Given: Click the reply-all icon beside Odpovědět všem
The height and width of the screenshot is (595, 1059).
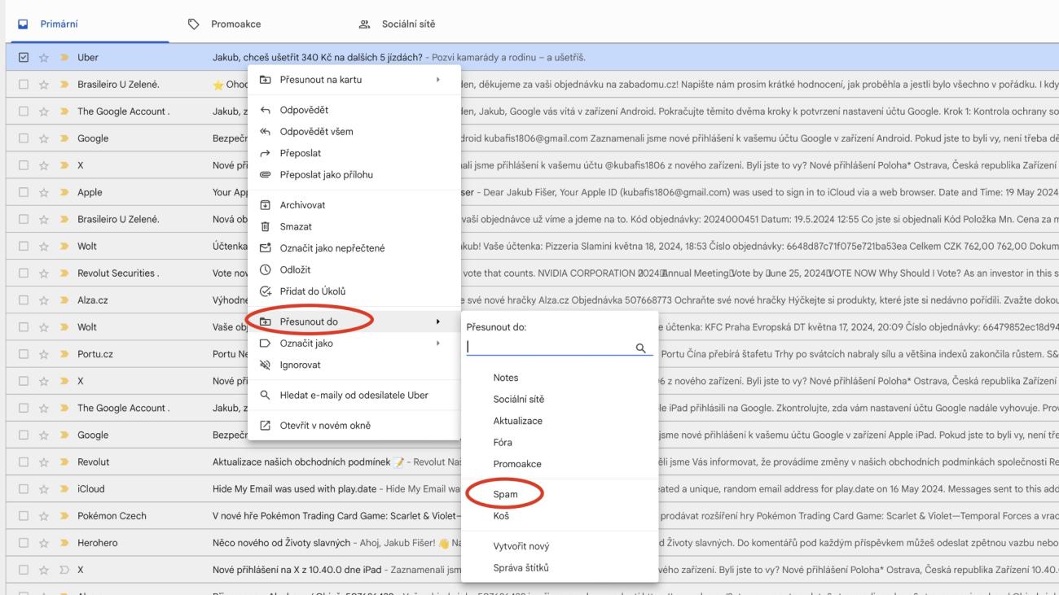Looking at the screenshot, I should (265, 132).
